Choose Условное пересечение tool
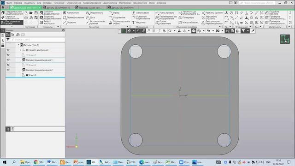 click(141, 18)
